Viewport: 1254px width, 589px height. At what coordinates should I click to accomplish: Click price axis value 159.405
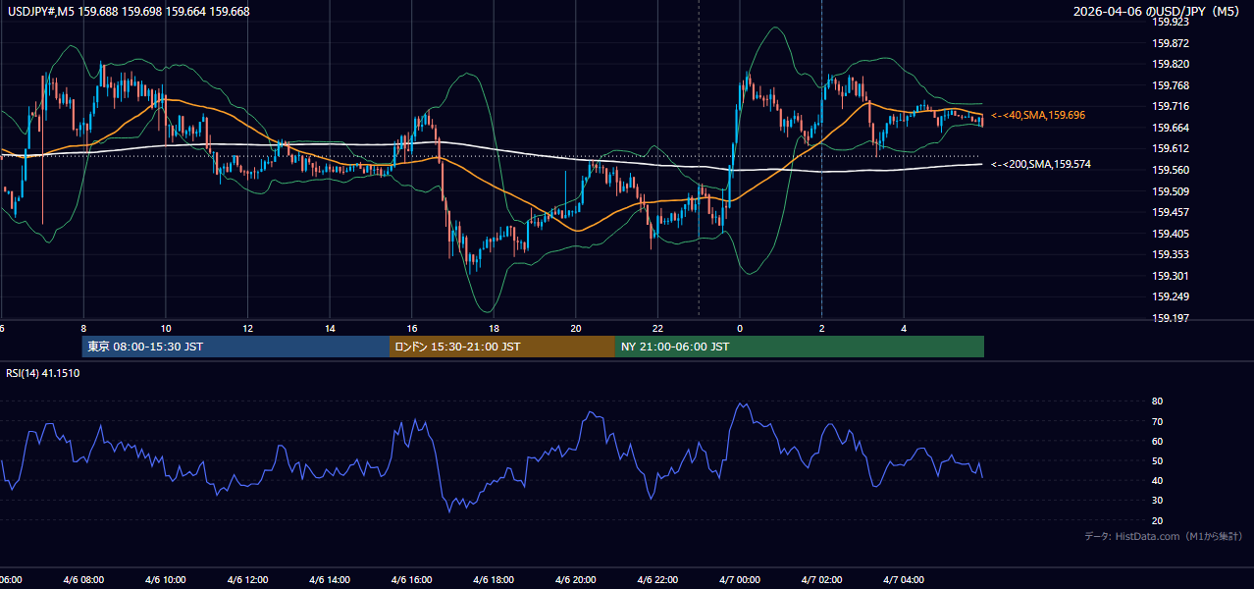[1173, 234]
